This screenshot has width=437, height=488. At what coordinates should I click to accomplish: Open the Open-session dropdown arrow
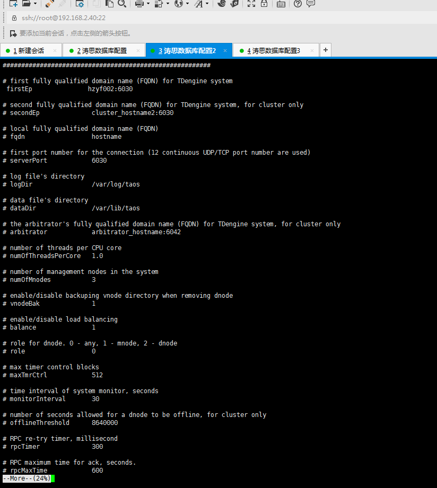(34, 4)
